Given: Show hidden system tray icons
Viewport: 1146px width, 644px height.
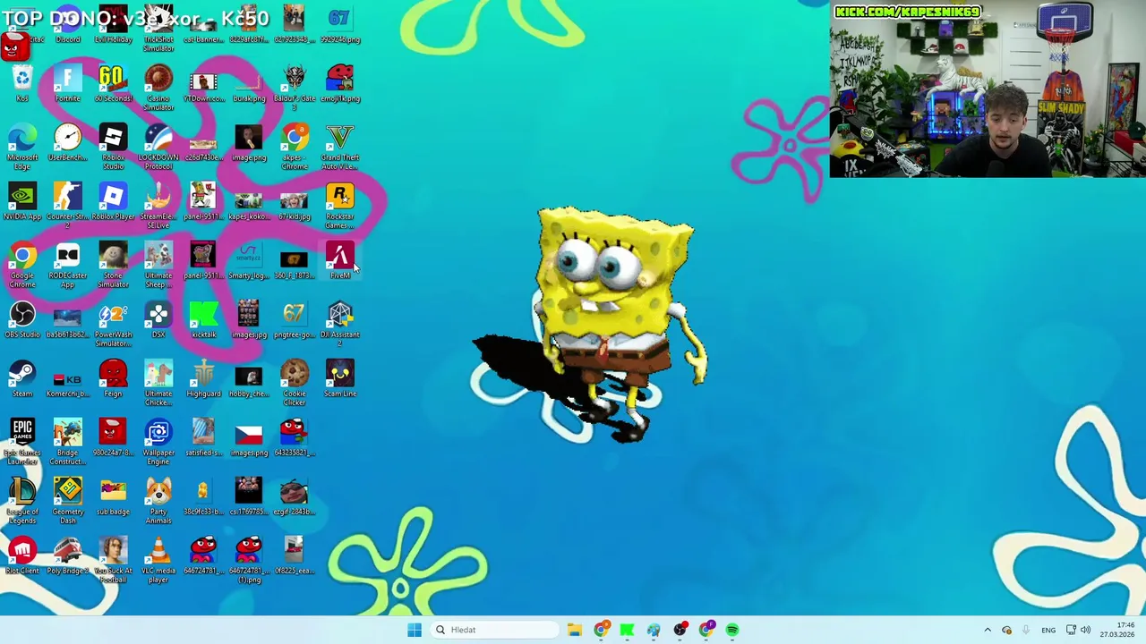Looking at the screenshot, I should click(988, 630).
